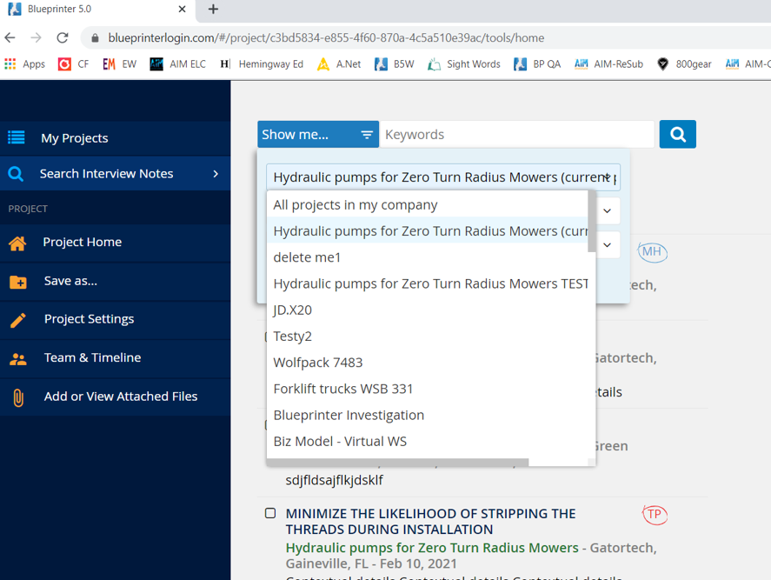This screenshot has height=580, width=771.
Task: Expand the second filter dropdown chevron
Action: pyautogui.click(x=608, y=211)
